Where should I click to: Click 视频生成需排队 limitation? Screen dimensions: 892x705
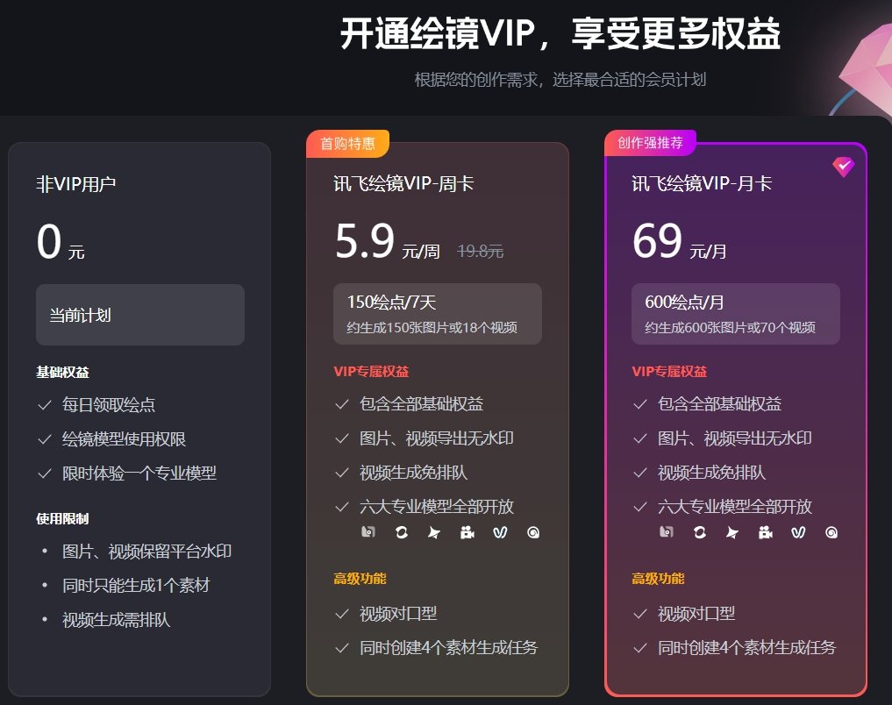(x=116, y=619)
